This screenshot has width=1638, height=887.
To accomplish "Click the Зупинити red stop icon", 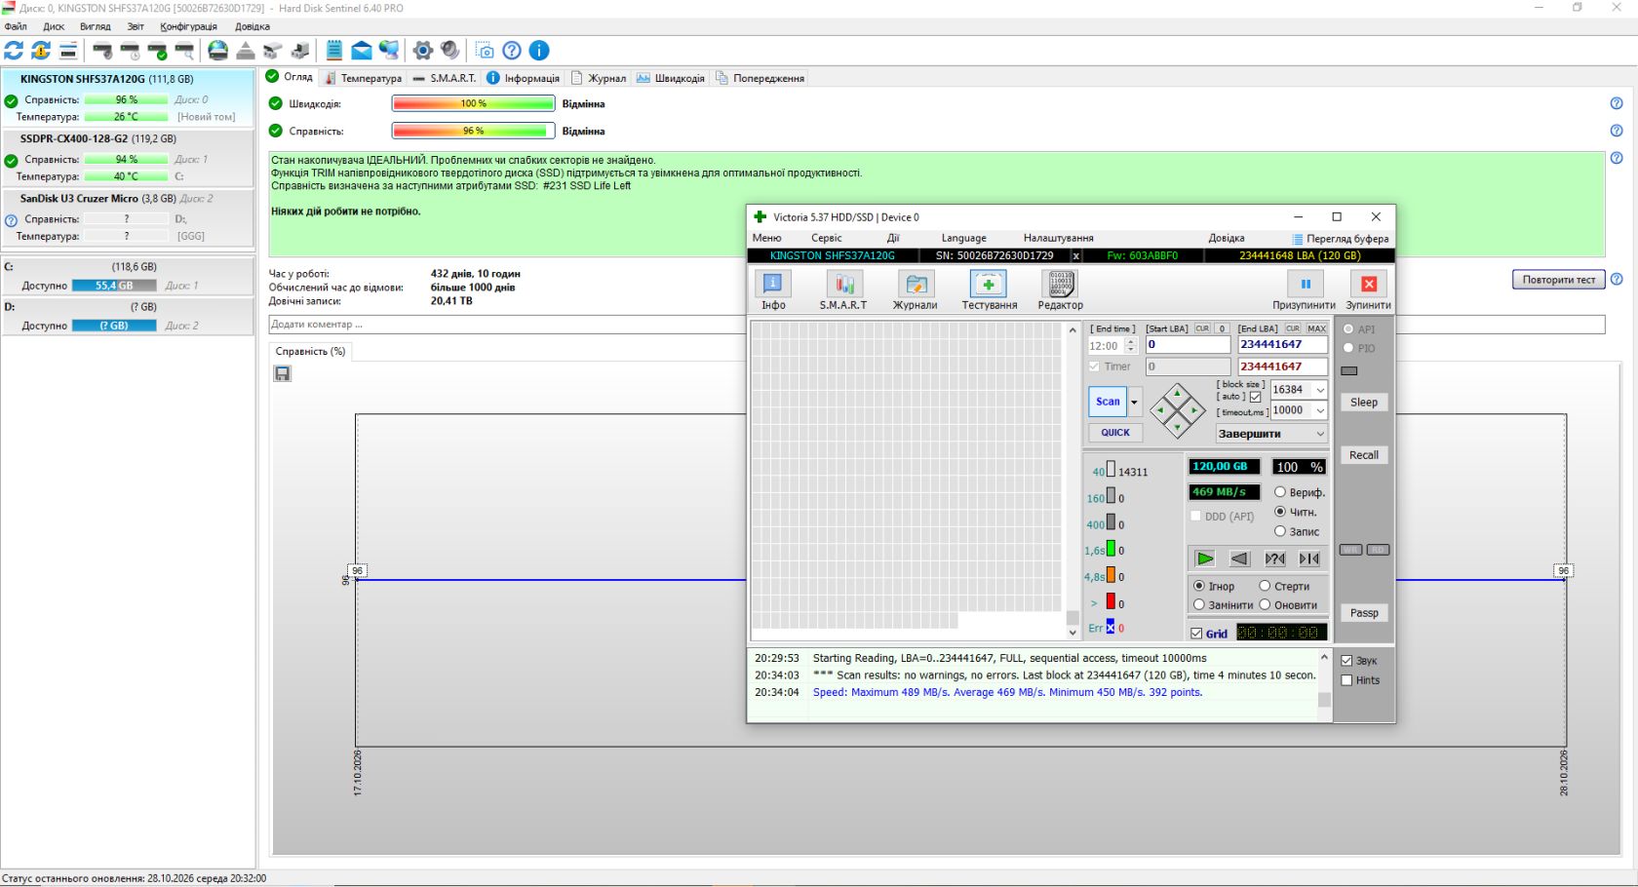I will [x=1369, y=284].
